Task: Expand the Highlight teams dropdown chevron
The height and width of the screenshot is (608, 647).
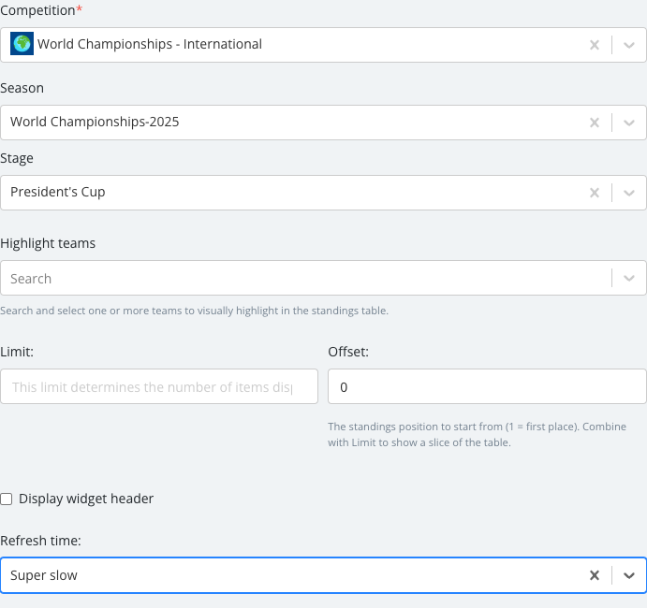Action: [629, 278]
